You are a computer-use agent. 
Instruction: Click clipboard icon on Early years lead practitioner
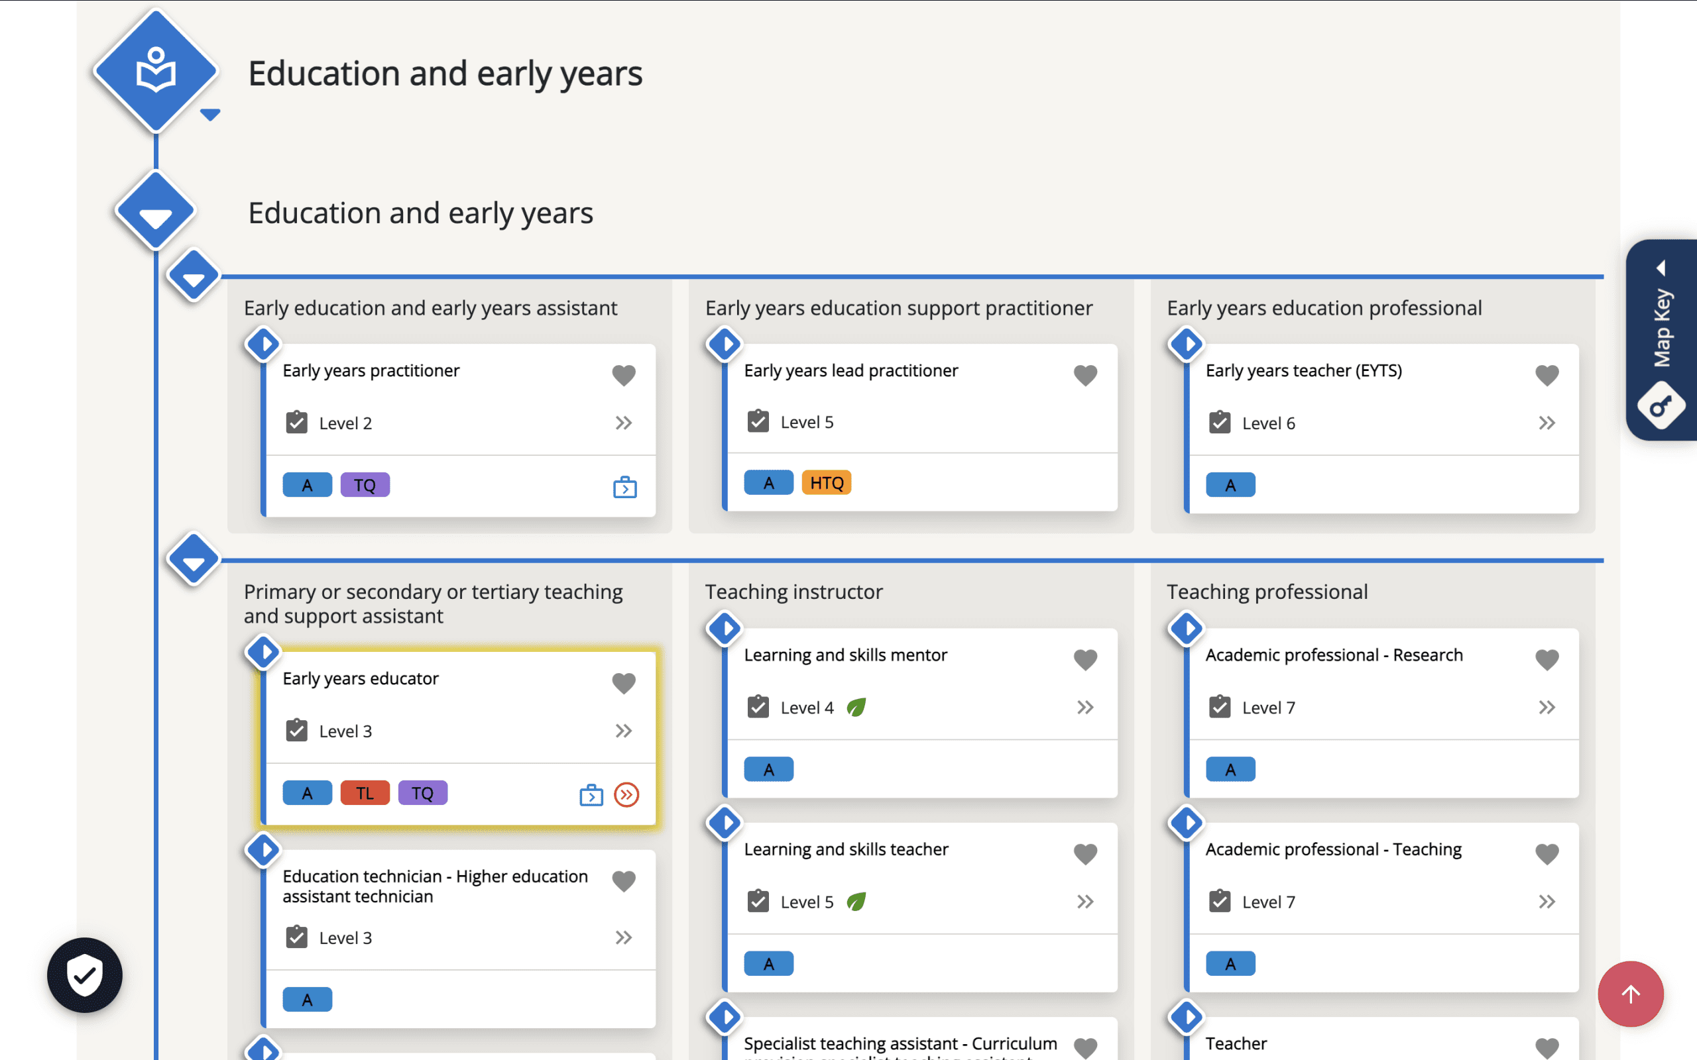point(758,421)
